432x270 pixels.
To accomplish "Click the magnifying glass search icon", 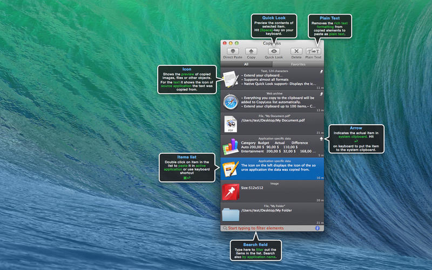I will coord(225,228).
